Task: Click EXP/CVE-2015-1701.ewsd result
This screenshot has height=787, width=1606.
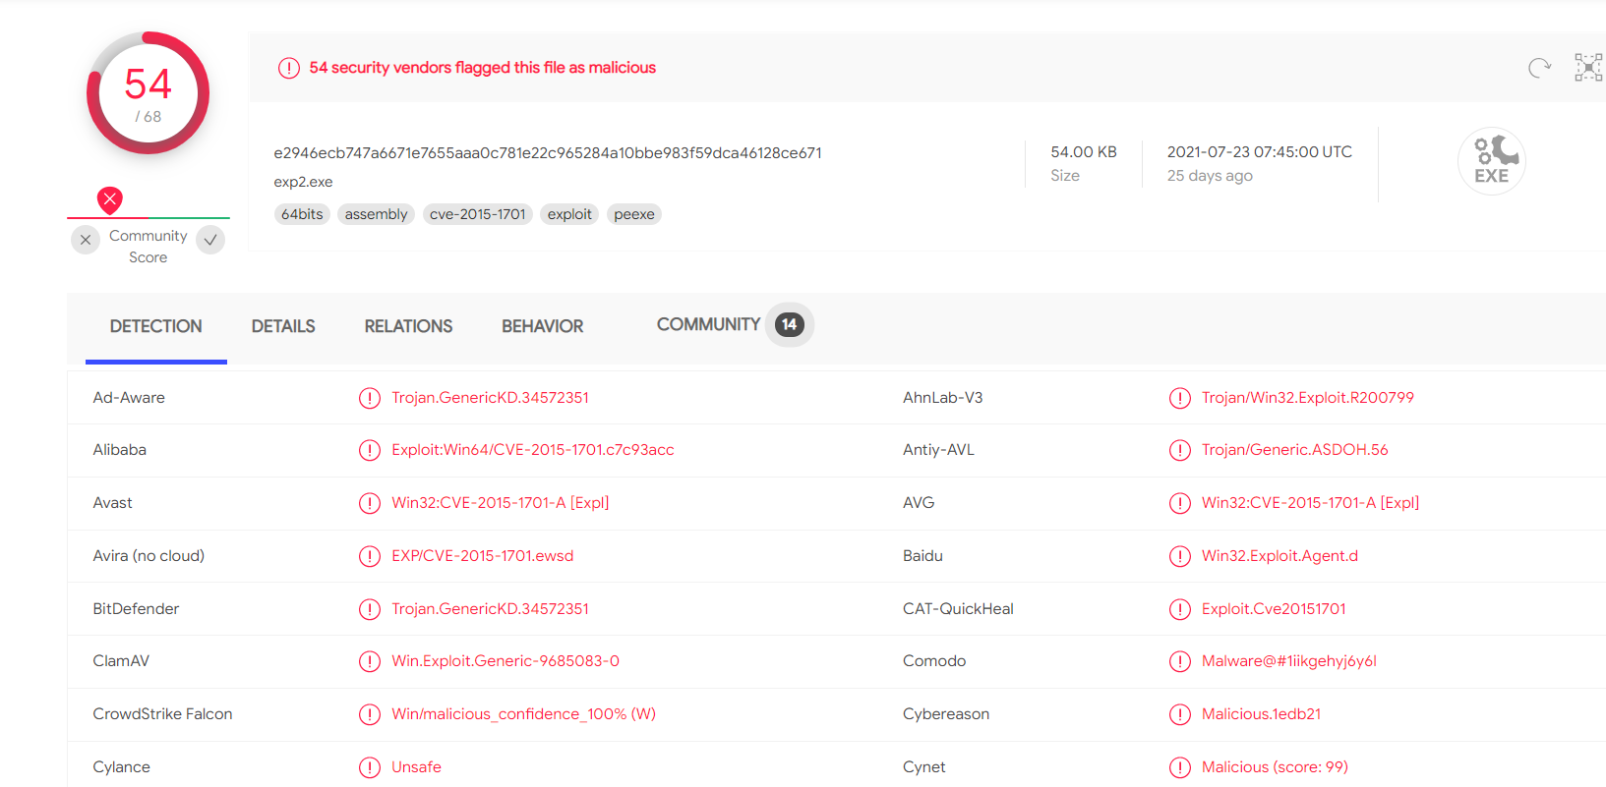Action: click(483, 556)
